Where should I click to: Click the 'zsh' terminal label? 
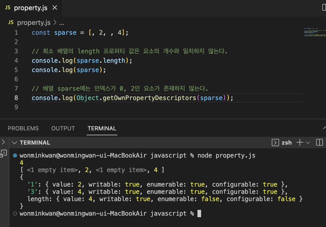point(287,143)
